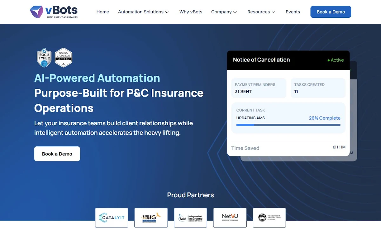Click the 26% Complete text

click(324, 118)
